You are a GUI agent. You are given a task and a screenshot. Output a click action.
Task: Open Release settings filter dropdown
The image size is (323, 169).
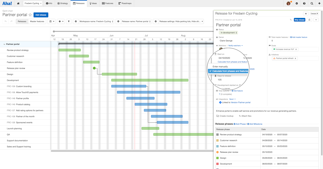[181, 21]
